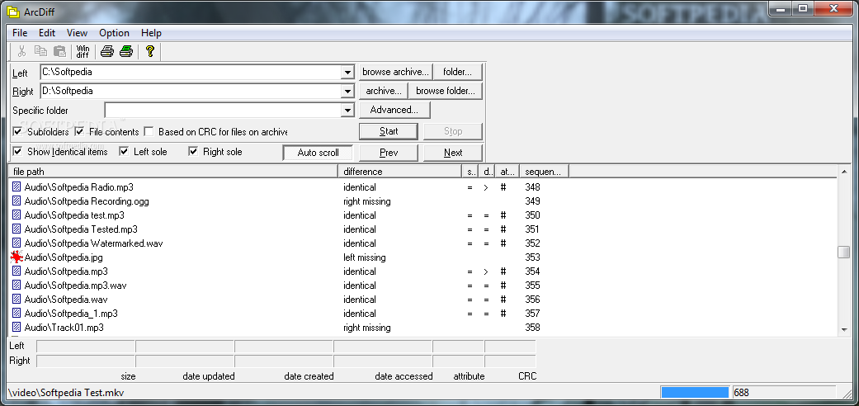Image resolution: width=859 pixels, height=406 pixels.
Task: Open the File menu
Action: (x=20, y=33)
